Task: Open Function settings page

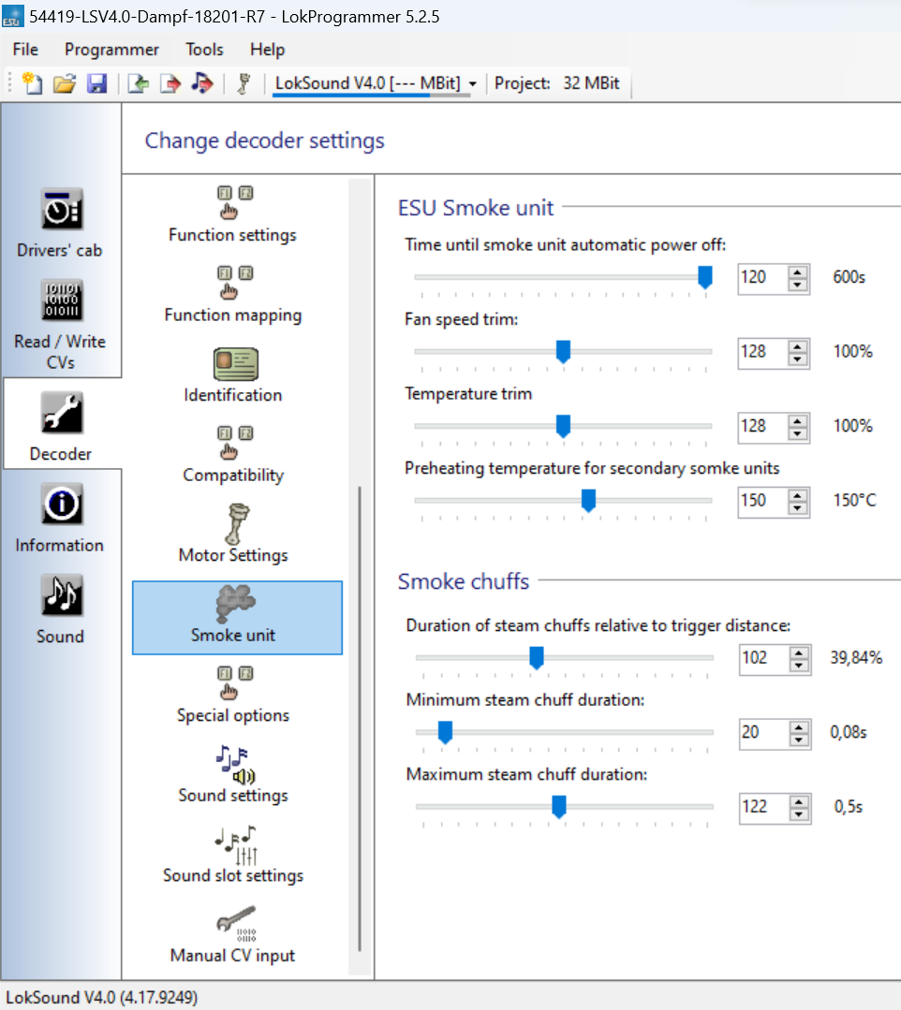Action: (232, 214)
